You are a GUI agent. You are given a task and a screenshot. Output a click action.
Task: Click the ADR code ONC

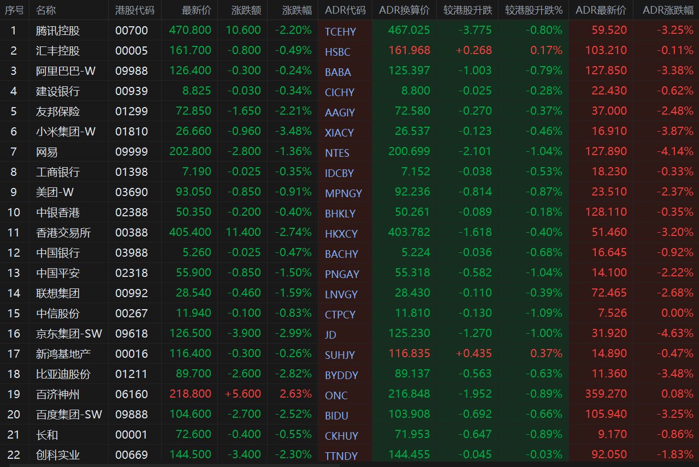pyautogui.click(x=336, y=395)
